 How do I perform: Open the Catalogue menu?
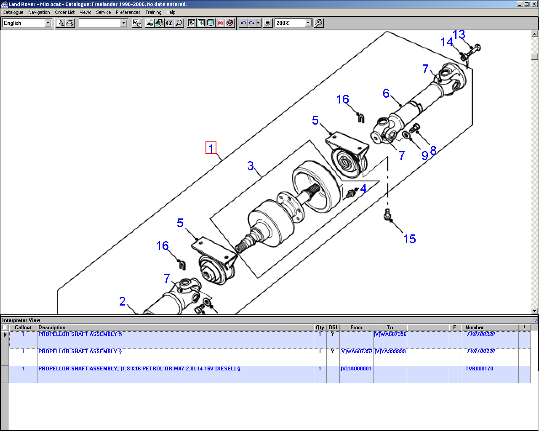pyautogui.click(x=13, y=12)
